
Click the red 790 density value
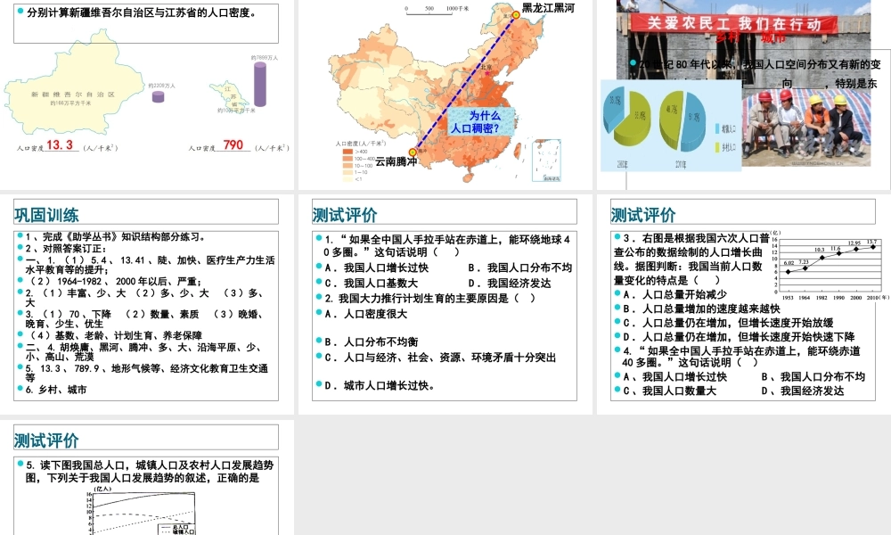pos(233,145)
